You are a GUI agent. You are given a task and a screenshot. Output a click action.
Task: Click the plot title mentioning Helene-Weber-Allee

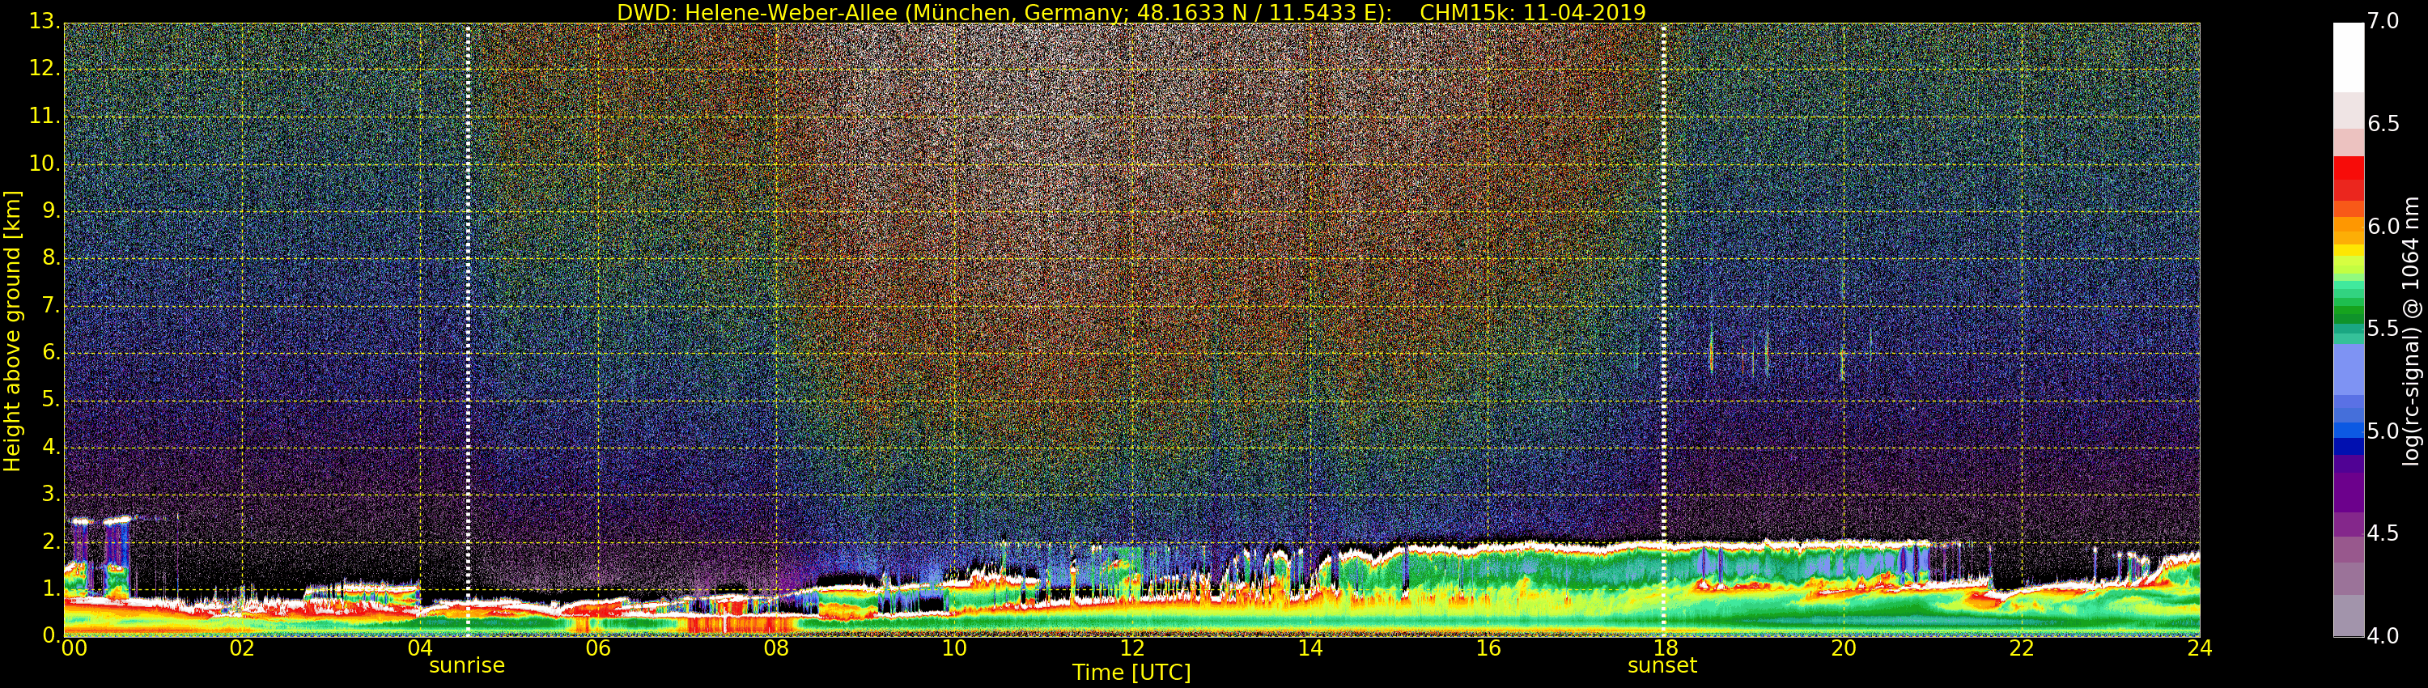point(1131,12)
